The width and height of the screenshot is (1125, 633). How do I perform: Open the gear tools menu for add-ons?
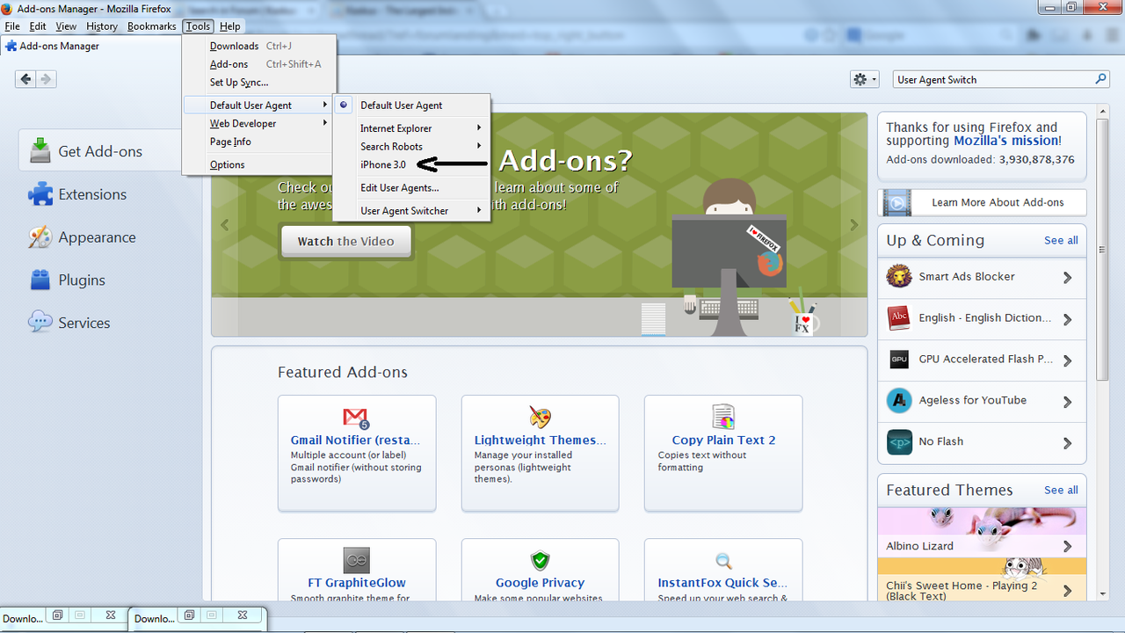coord(864,79)
